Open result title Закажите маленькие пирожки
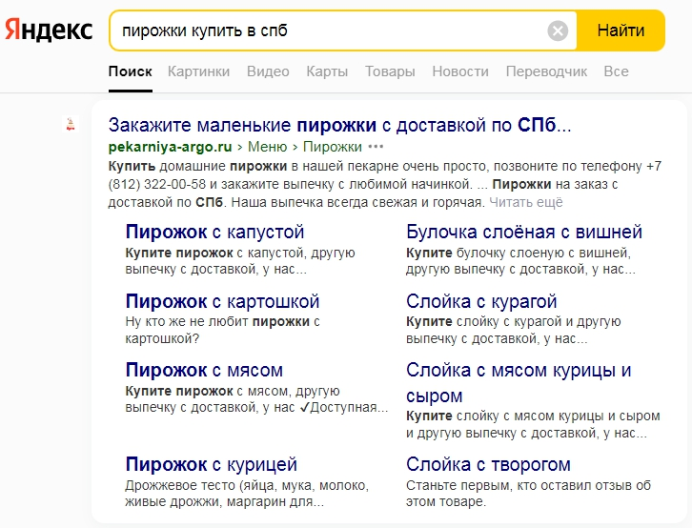The image size is (692, 528). click(x=340, y=125)
